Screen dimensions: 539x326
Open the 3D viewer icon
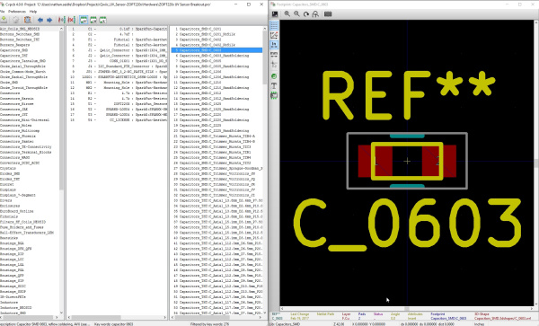(328, 14)
